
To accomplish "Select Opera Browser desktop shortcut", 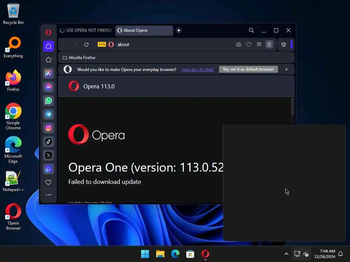I will pyautogui.click(x=13, y=217).
